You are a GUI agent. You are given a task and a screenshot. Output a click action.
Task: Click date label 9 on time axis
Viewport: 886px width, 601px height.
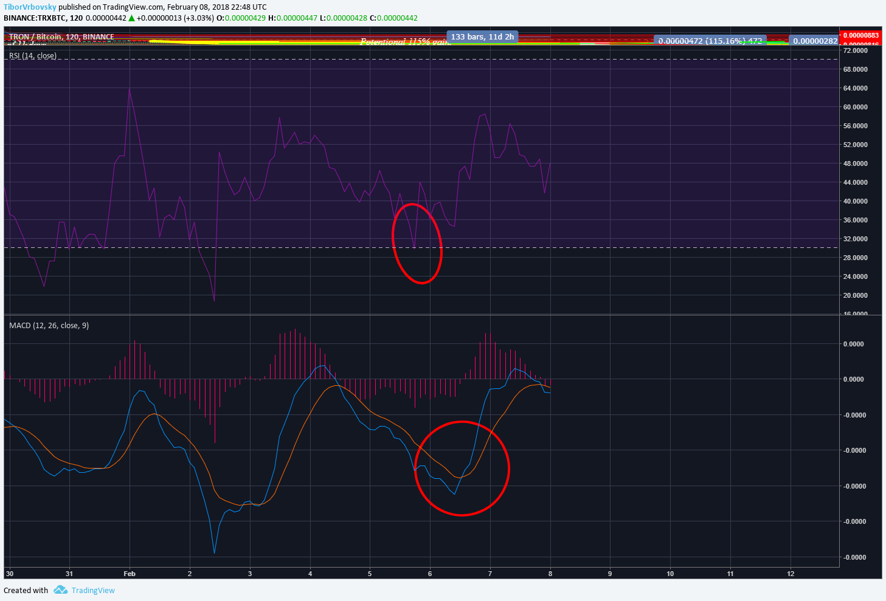(x=610, y=574)
